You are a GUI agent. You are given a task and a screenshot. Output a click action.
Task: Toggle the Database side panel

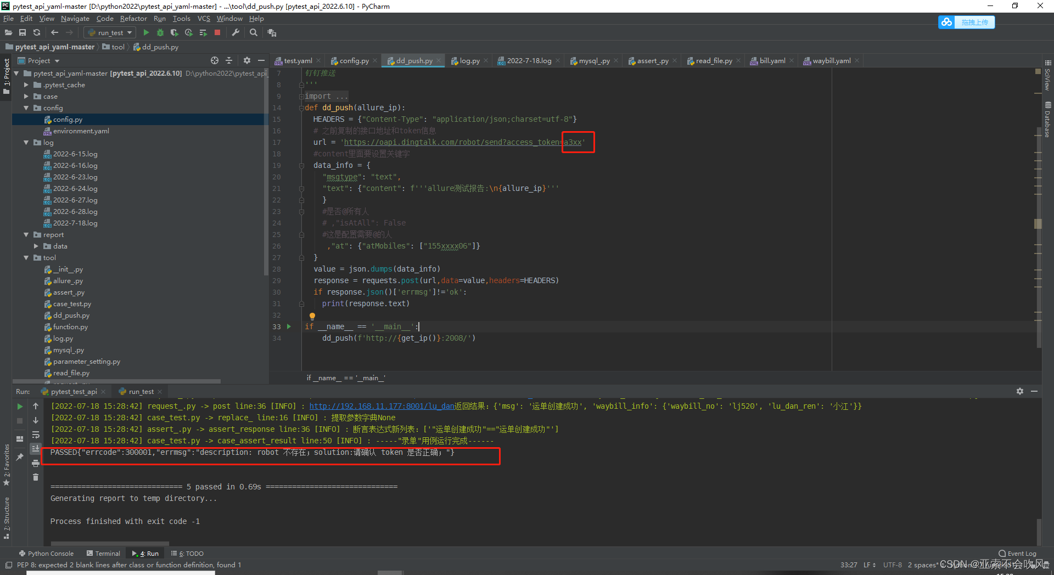tap(1047, 119)
